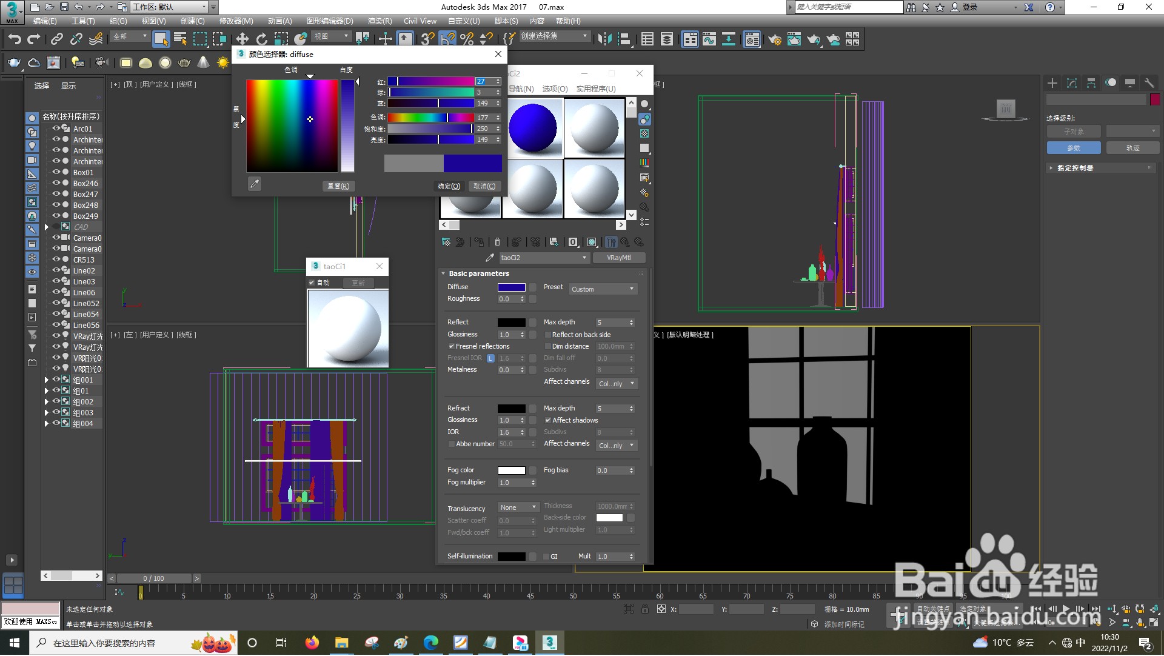Open 实用程序(U) menu in material editor
The width and height of the screenshot is (1164, 656).
(x=596, y=89)
